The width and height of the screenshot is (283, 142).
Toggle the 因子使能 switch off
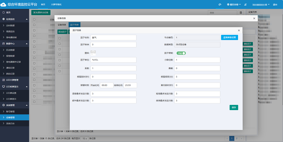[x=181, y=53]
